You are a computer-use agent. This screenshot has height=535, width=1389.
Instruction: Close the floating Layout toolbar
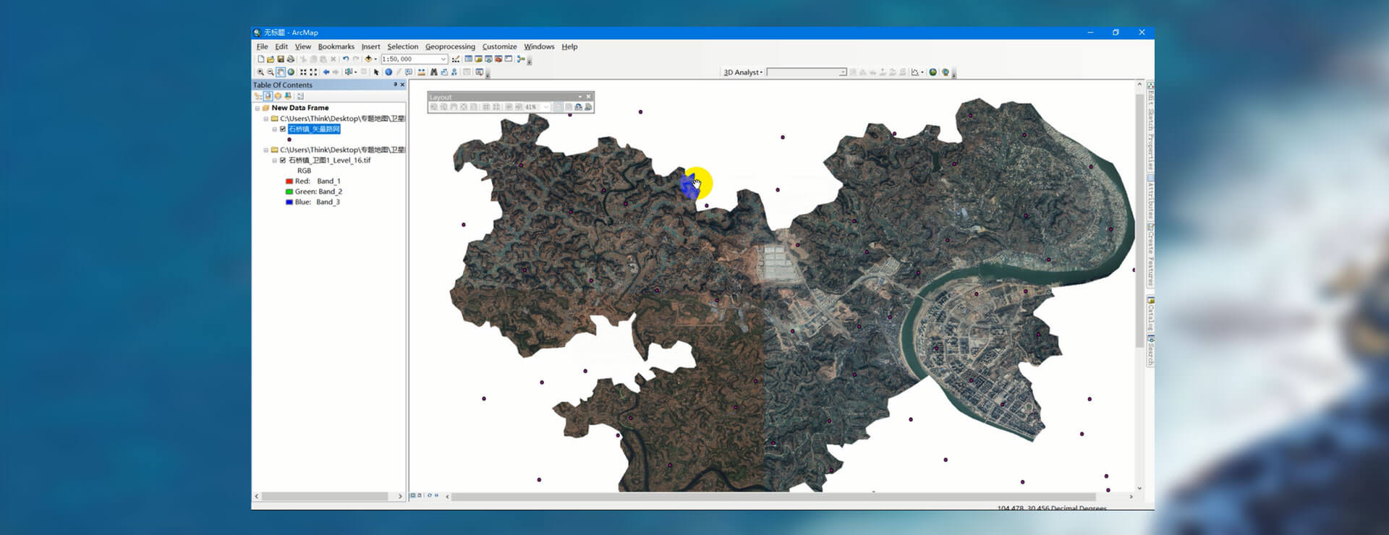tap(589, 97)
